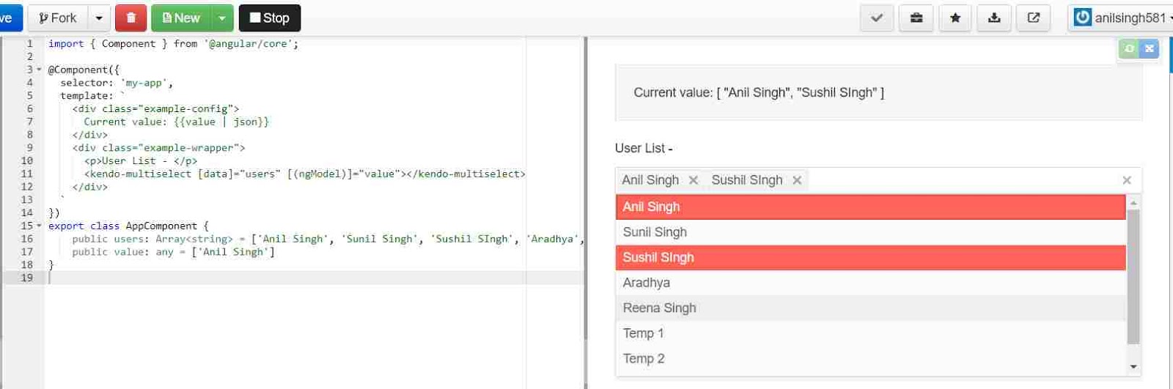Open the Fork dropdown arrow
Screen dimensions: 1173x389
tap(99, 18)
